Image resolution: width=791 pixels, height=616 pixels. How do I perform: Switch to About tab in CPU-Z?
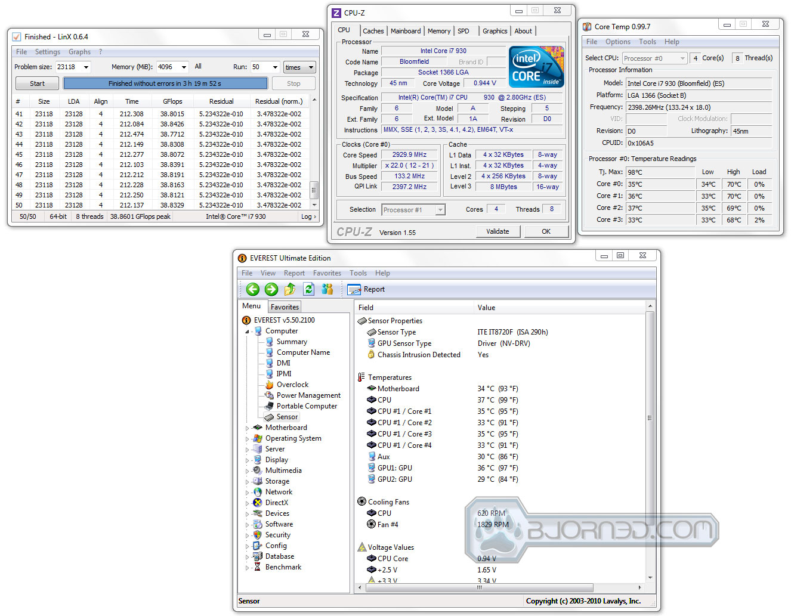(523, 31)
